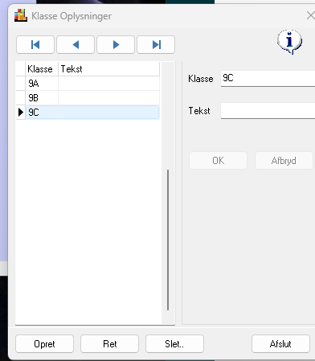Viewport: 315px width, 361px height.
Task: Click the Klasse input field showing 9C
Action: (268, 79)
